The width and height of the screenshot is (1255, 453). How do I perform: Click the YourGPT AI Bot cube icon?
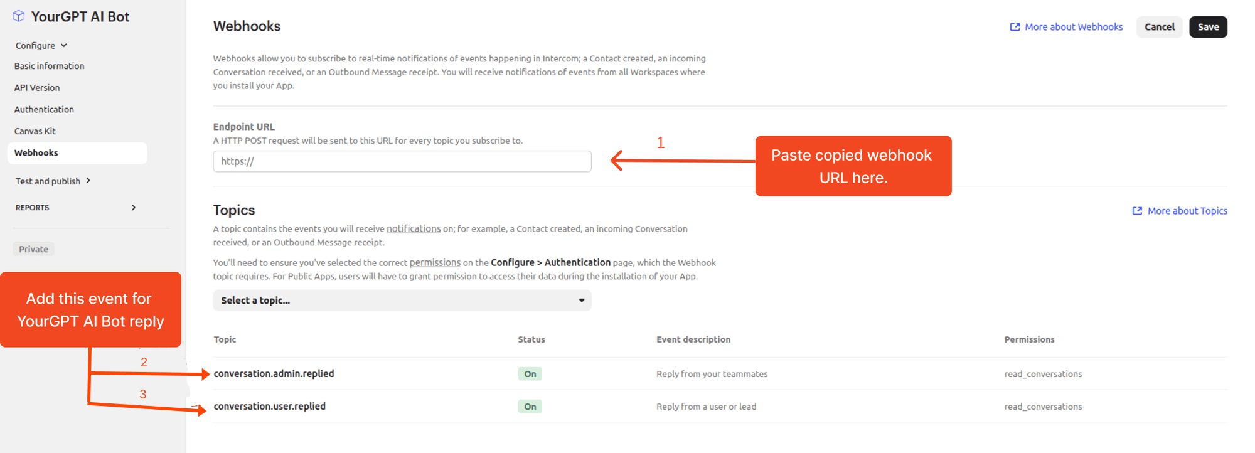click(19, 16)
